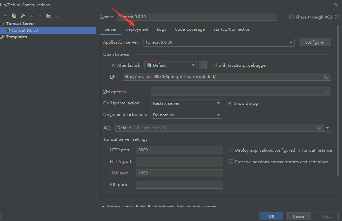Browse JRE path with folder icon
The height and width of the screenshot is (221, 342).
[x=319, y=128]
